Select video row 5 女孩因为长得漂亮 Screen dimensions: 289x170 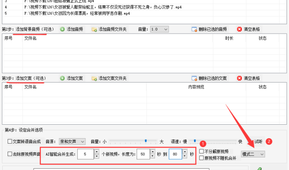click(144, 13)
